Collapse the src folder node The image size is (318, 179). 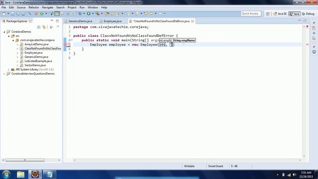pos(9,36)
